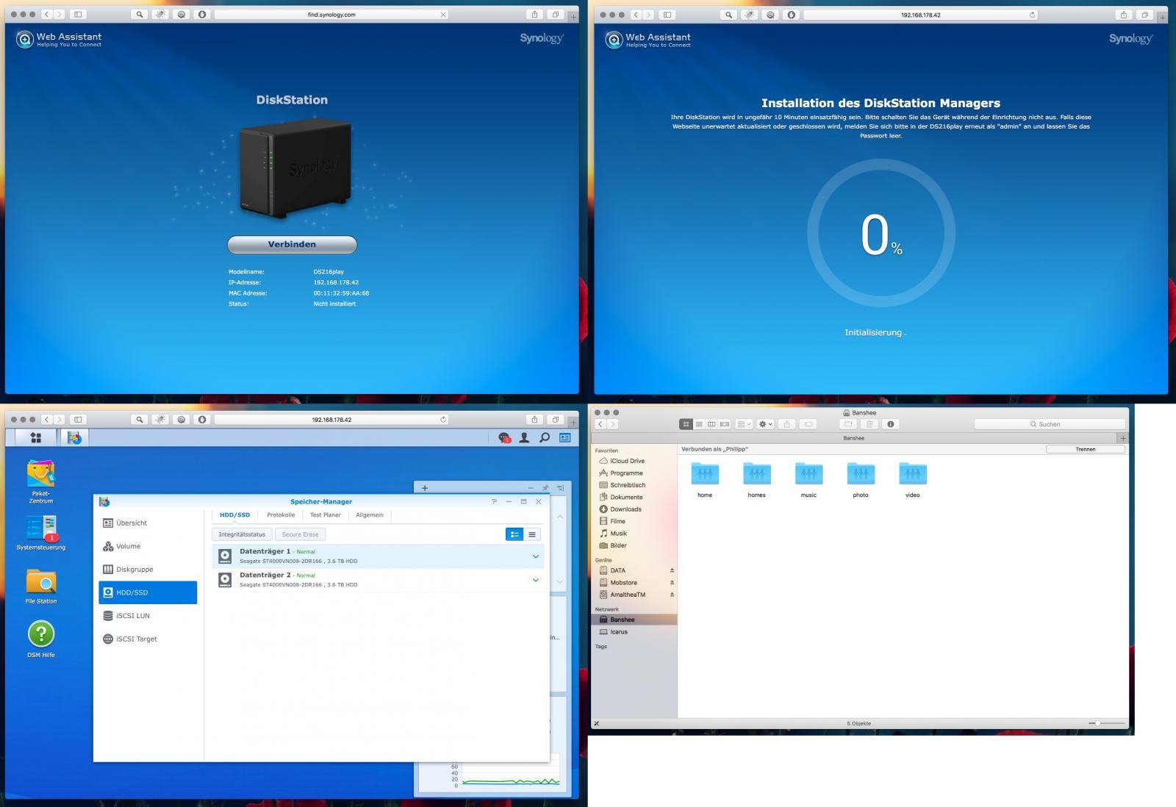Eject DATA volume in Finder sidebar
Viewport: 1176px width, 807px height.
pos(671,570)
